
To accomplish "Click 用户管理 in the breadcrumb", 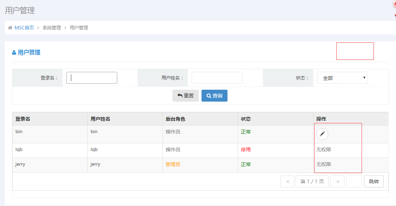I will click(x=79, y=28).
